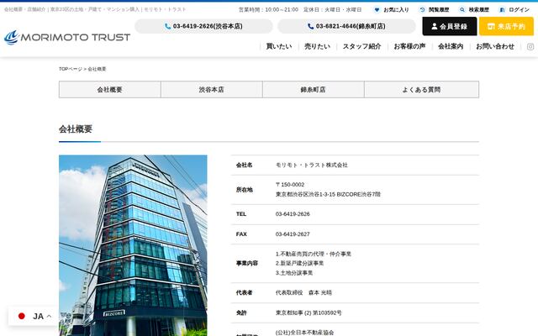The height and width of the screenshot is (336, 538).
Task: Click the 所在地 row label
Action: [x=245, y=190]
